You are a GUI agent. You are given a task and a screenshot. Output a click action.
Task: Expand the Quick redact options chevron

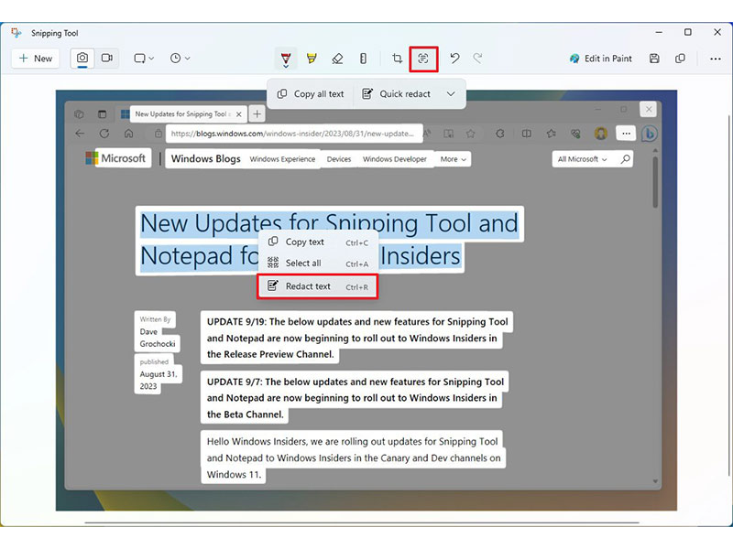(451, 94)
